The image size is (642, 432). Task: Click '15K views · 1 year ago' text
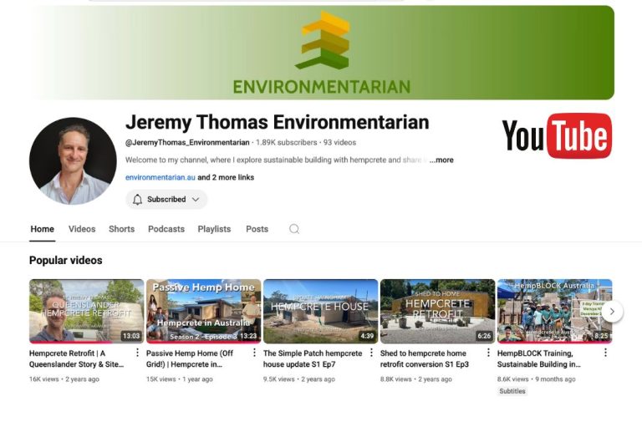[x=180, y=379]
